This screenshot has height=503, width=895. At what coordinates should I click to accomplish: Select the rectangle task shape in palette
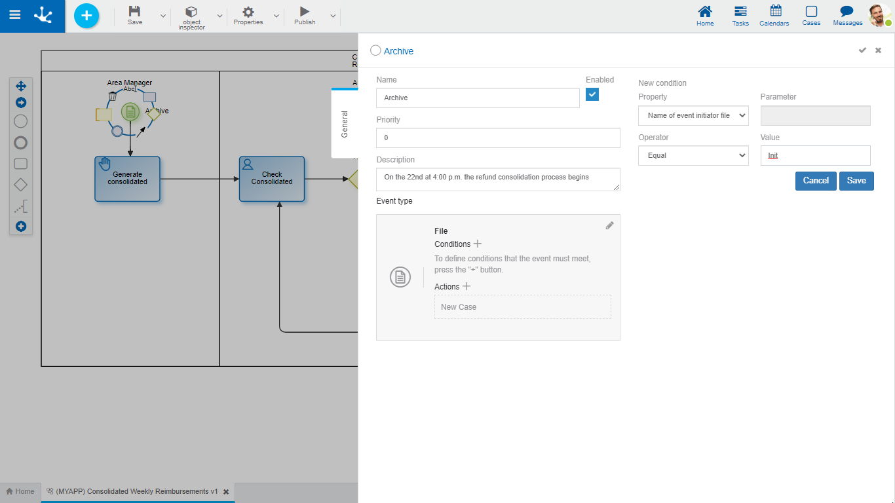(x=20, y=164)
